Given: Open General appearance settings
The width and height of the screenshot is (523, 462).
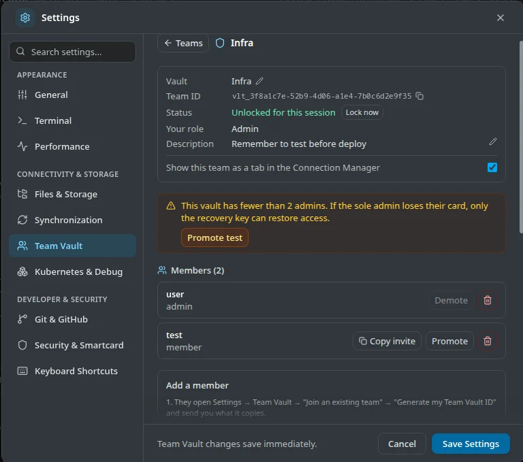Looking at the screenshot, I should (72, 95).
